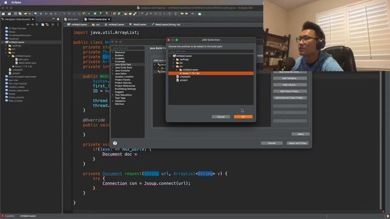Expand Java Code Style in Properties list
The width and height of the screenshot is (390, 219).
point(113,68)
